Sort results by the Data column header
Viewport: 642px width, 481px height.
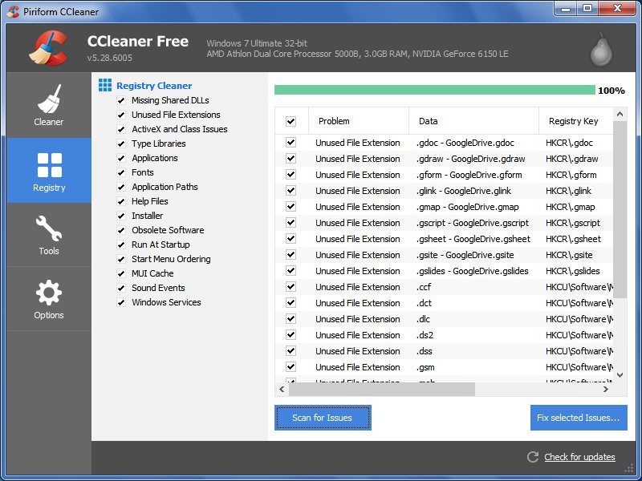pyautogui.click(x=429, y=121)
